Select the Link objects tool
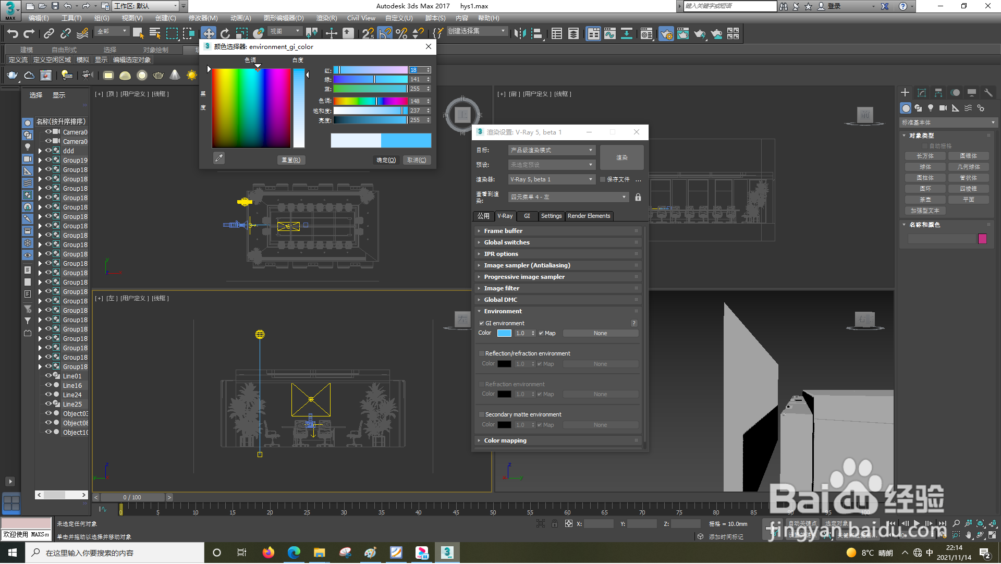 tap(48, 34)
